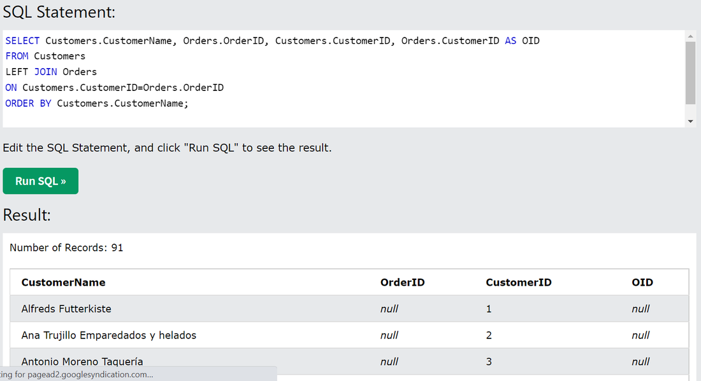Place cursor in the ON join condition line
The image size is (701, 381).
coord(115,88)
